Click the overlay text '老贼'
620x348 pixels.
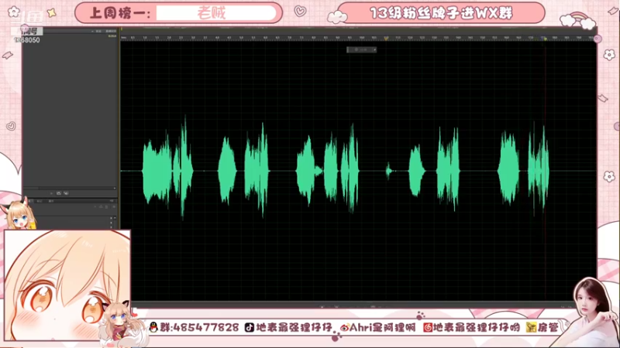(212, 13)
